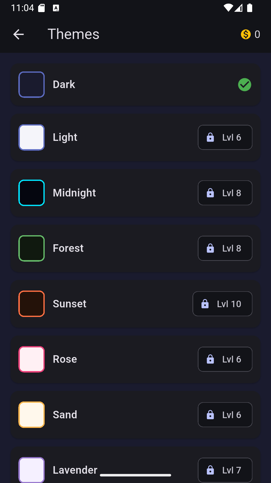Choose the Midnight cyan-bordered swatch
The height and width of the screenshot is (483, 271).
[x=32, y=193]
